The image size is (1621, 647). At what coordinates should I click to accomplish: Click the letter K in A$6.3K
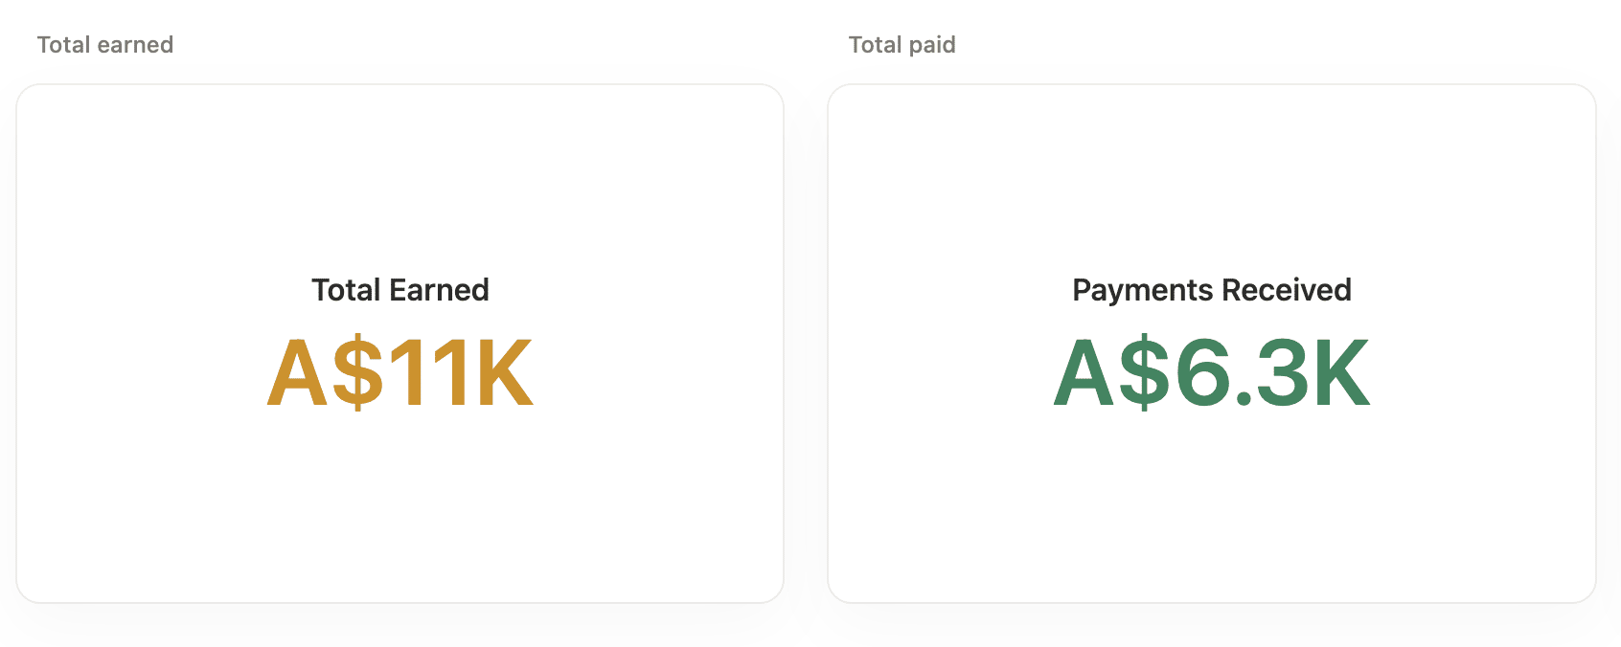pos(1339,373)
